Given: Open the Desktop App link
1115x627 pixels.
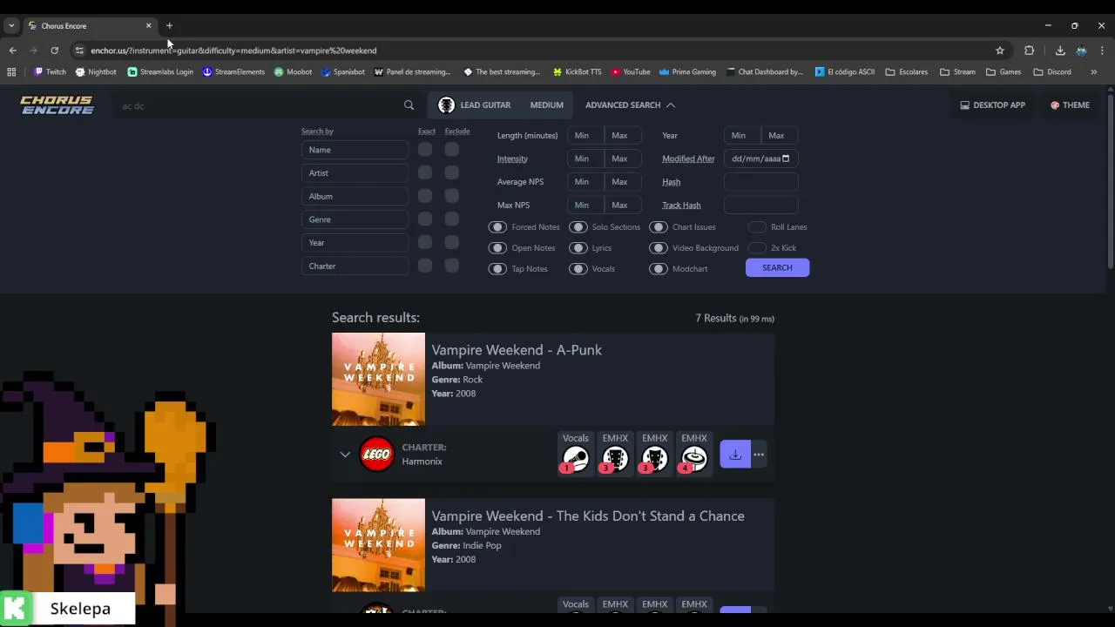Looking at the screenshot, I should point(993,105).
